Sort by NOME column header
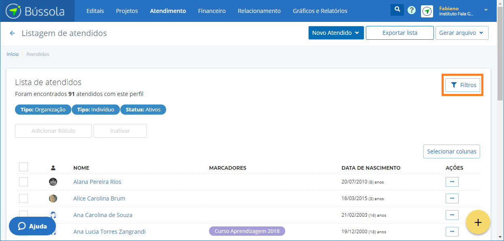This screenshot has height=241, width=504. pyautogui.click(x=81, y=168)
